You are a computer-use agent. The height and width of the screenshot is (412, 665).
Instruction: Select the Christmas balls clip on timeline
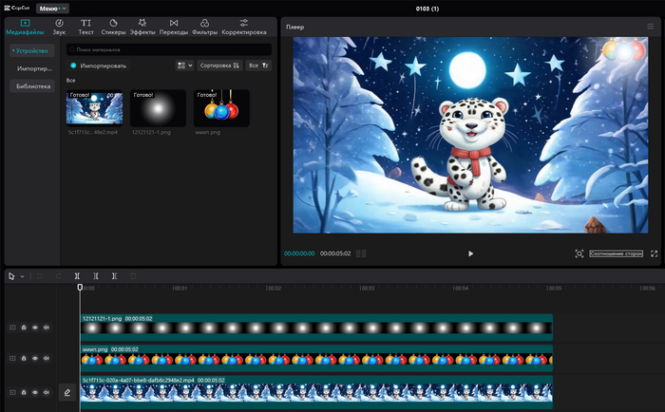pyautogui.click(x=316, y=358)
